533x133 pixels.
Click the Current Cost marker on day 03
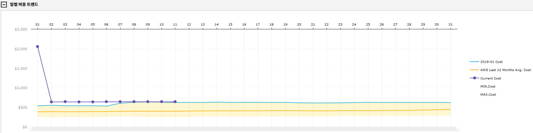click(x=65, y=102)
